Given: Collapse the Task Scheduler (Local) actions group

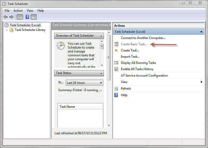Looking at the screenshot, I should pos(201,32).
